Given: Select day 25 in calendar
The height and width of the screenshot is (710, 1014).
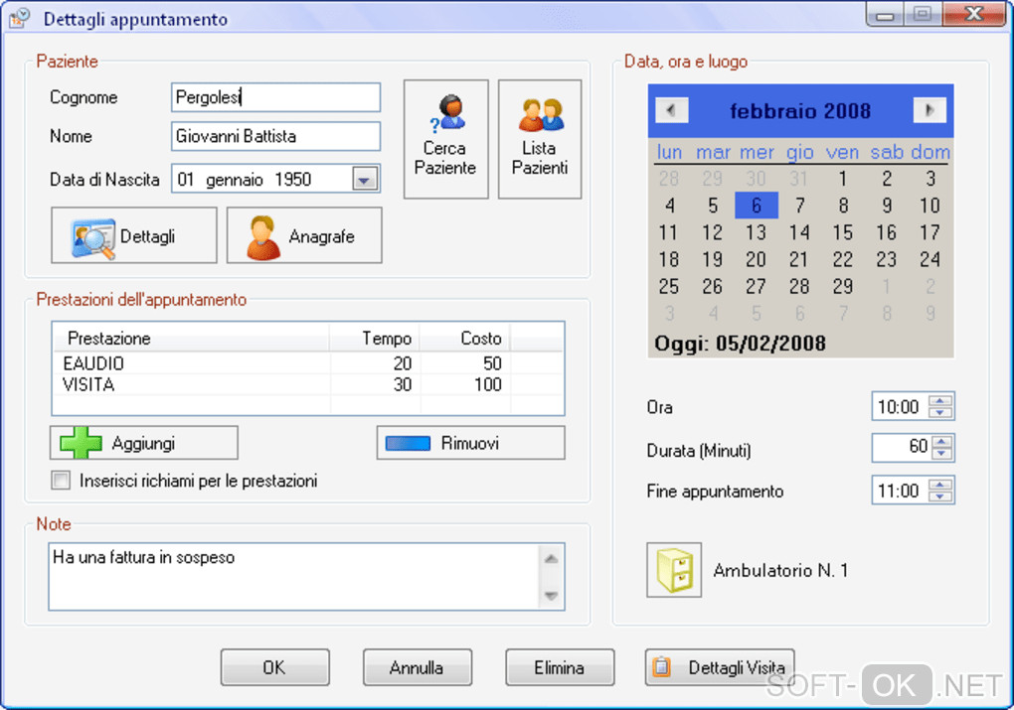Looking at the screenshot, I should 669,286.
